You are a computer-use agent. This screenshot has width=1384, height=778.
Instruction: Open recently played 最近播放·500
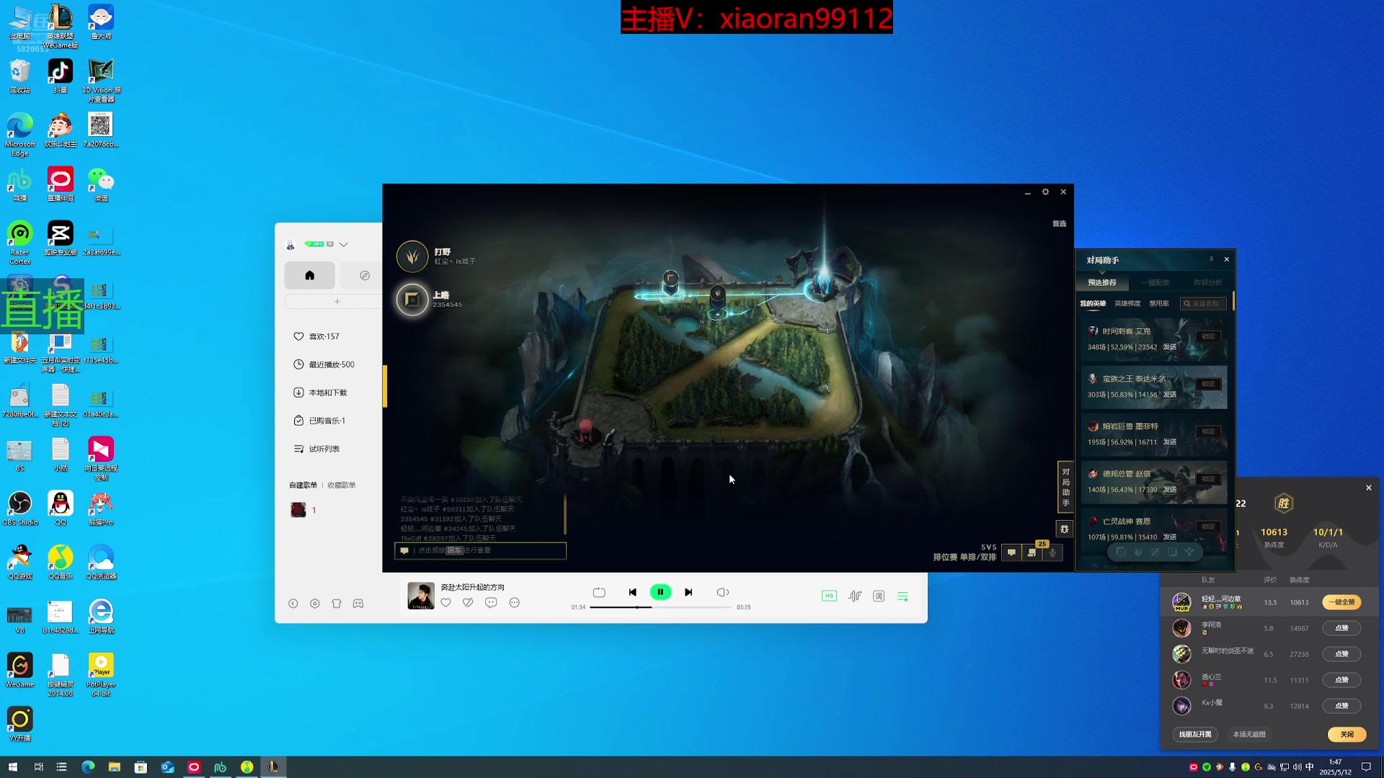(324, 365)
